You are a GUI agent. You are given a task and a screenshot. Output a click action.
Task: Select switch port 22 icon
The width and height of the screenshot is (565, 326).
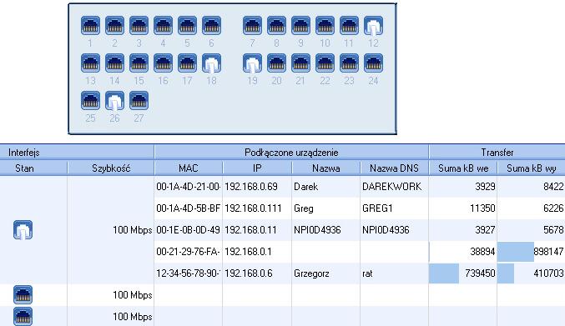coord(325,63)
